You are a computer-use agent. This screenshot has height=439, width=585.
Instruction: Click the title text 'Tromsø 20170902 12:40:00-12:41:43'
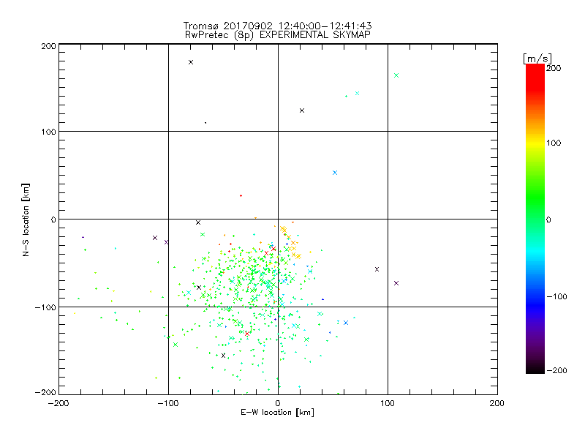coord(277,26)
